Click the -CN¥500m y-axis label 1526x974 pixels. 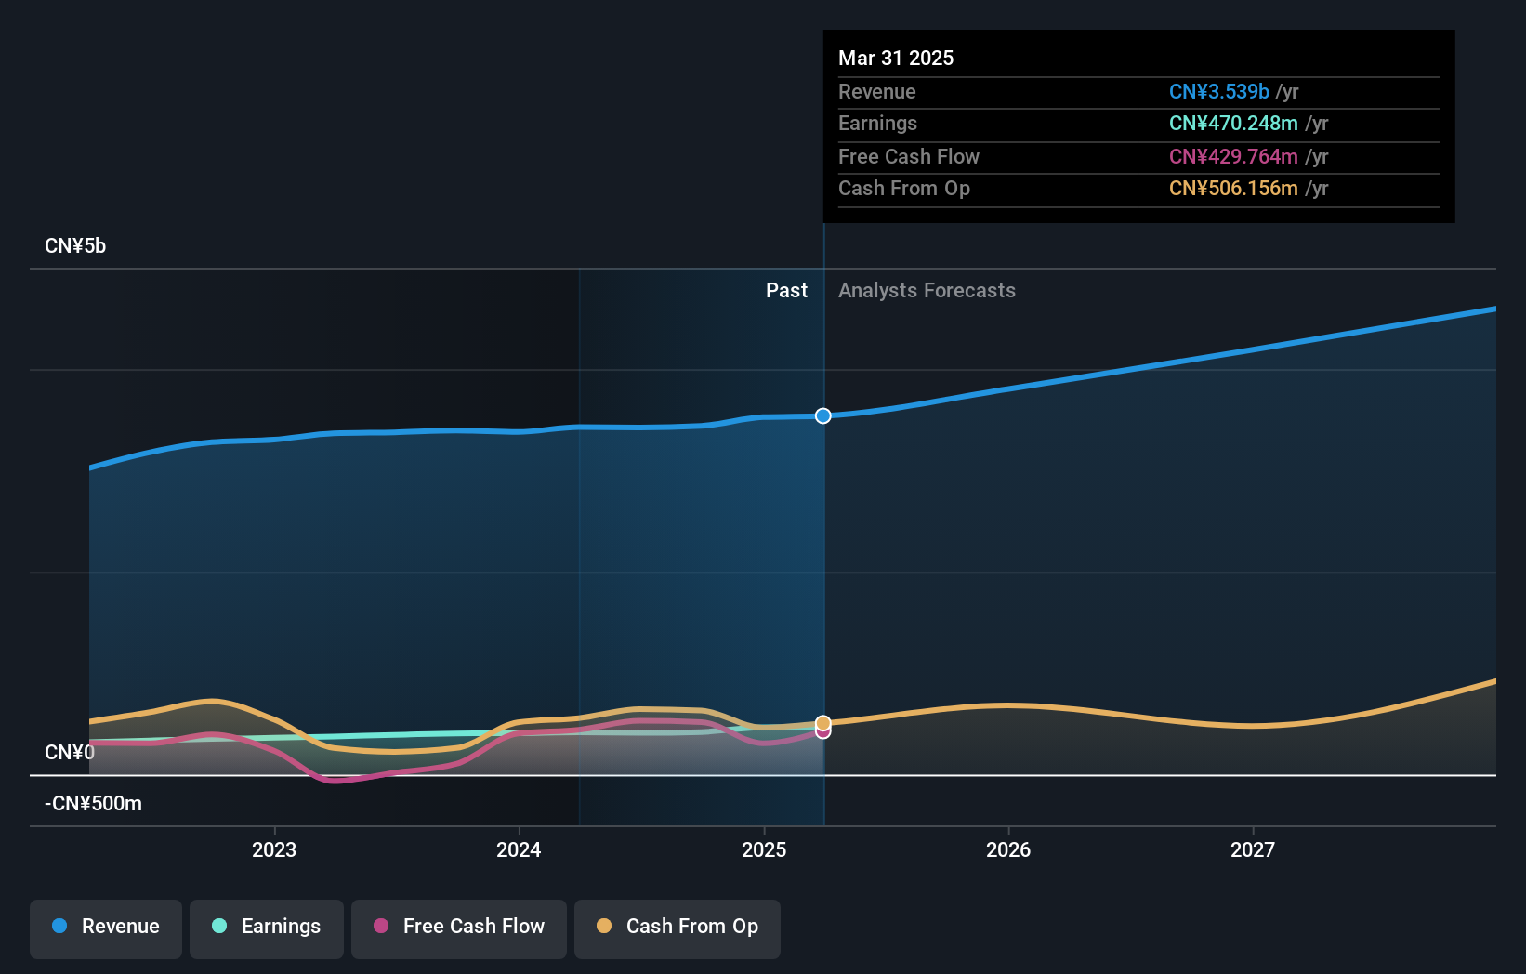pos(94,804)
